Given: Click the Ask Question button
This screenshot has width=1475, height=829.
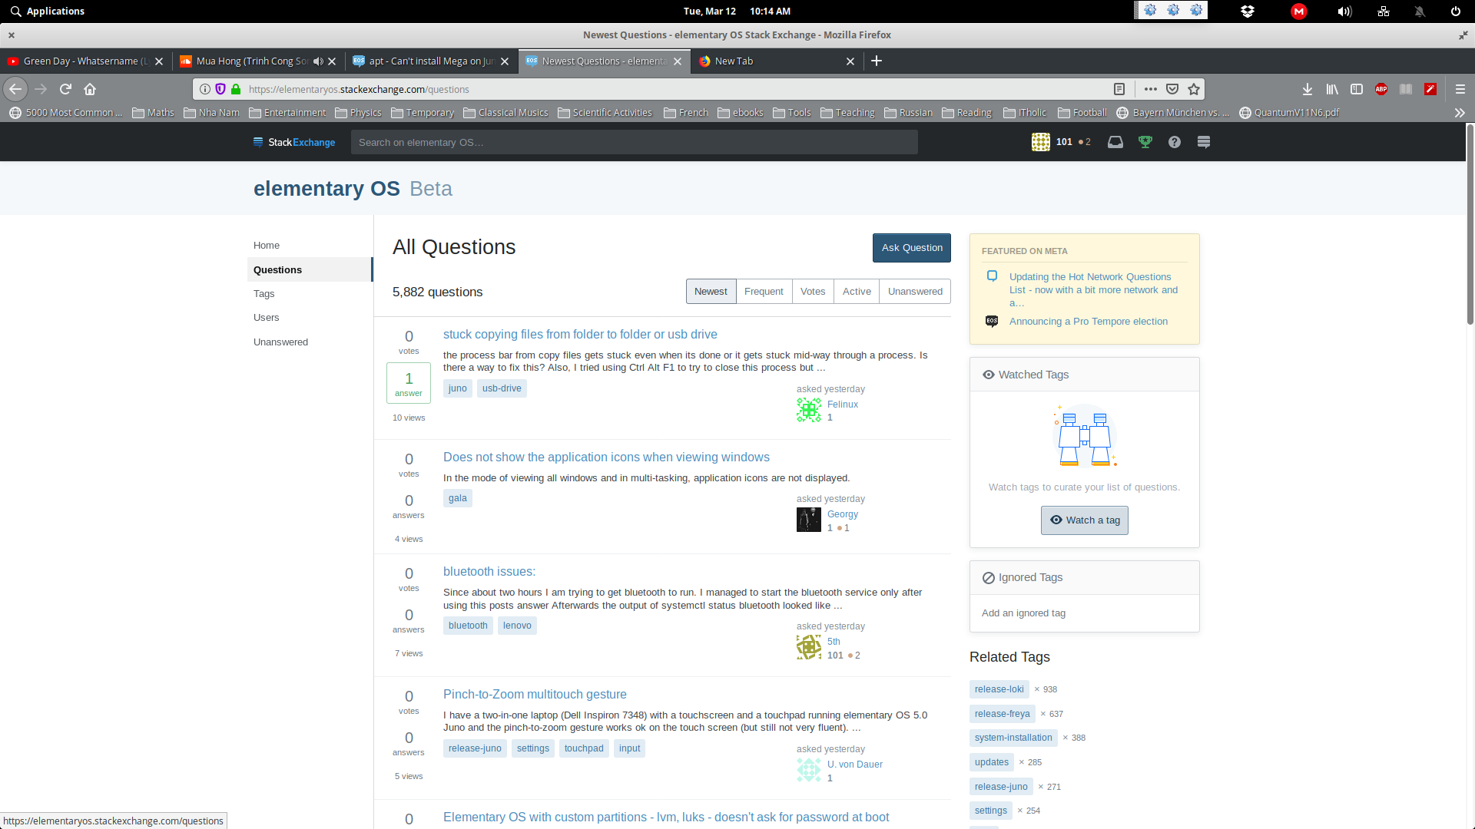Looking at the screenshot, I should pos(911,248).
